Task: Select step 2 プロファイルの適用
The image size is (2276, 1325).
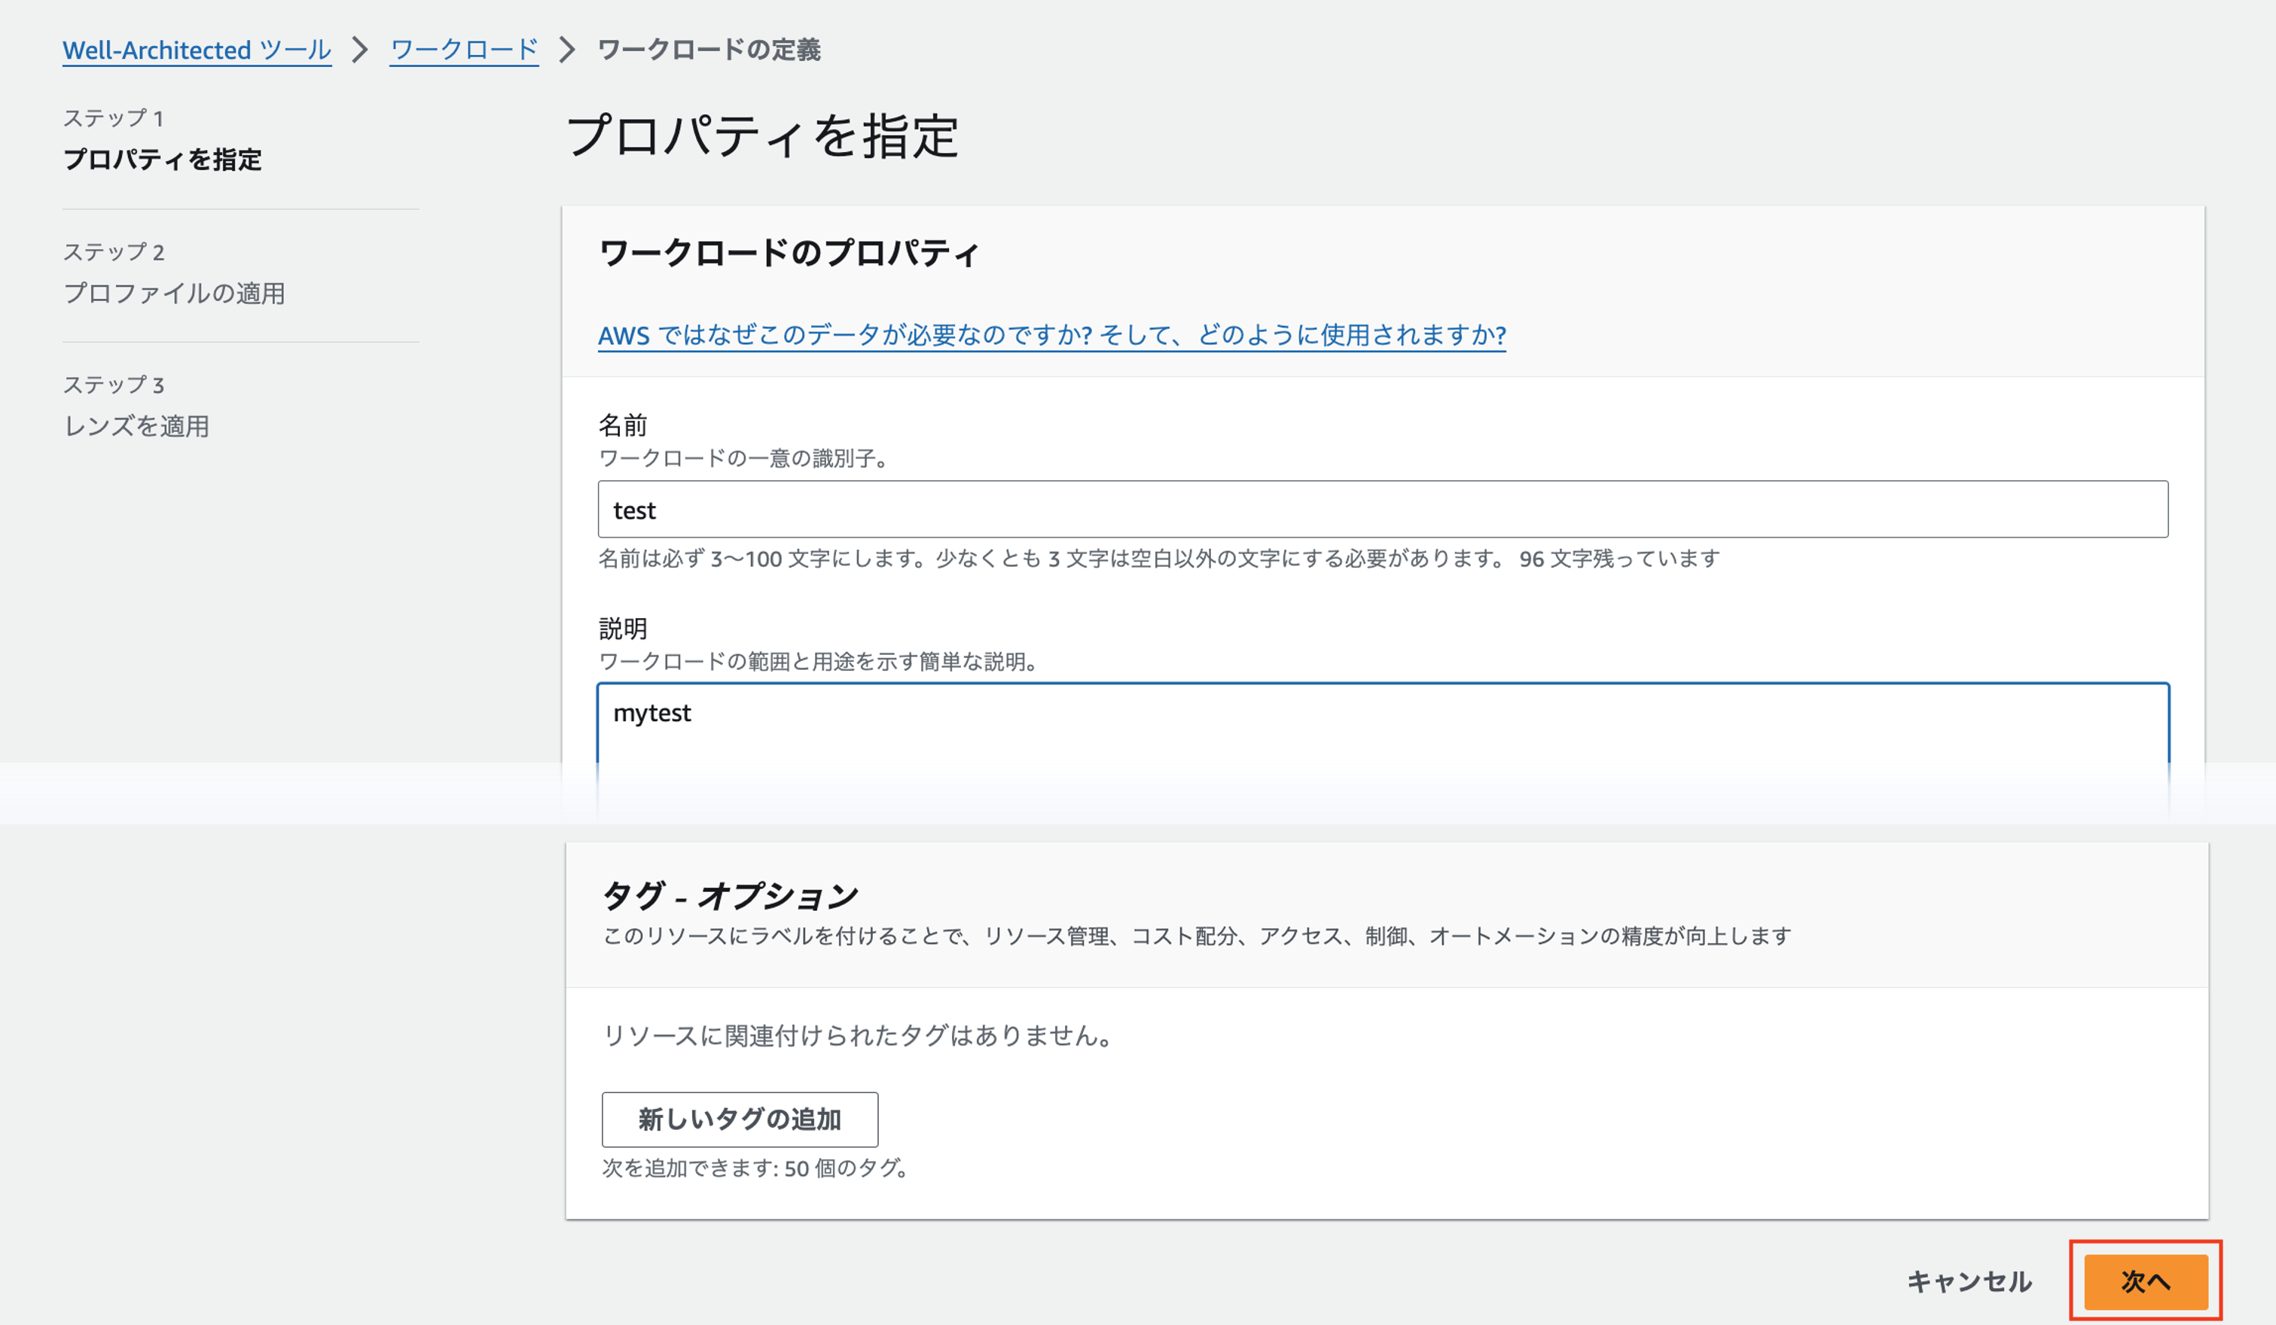Action: (x=173, y=294)
